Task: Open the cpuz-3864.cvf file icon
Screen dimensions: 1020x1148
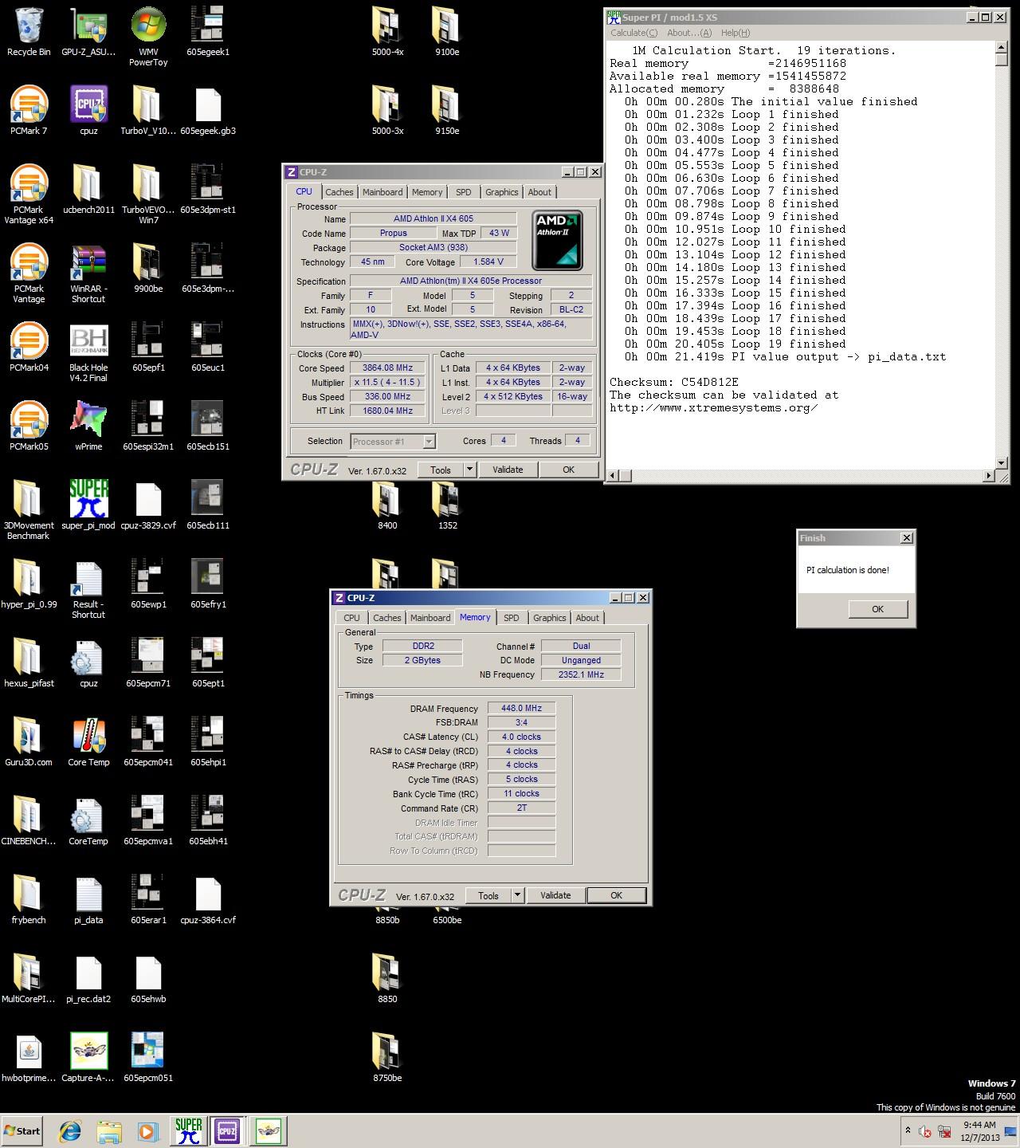Action: coord(208,900)
